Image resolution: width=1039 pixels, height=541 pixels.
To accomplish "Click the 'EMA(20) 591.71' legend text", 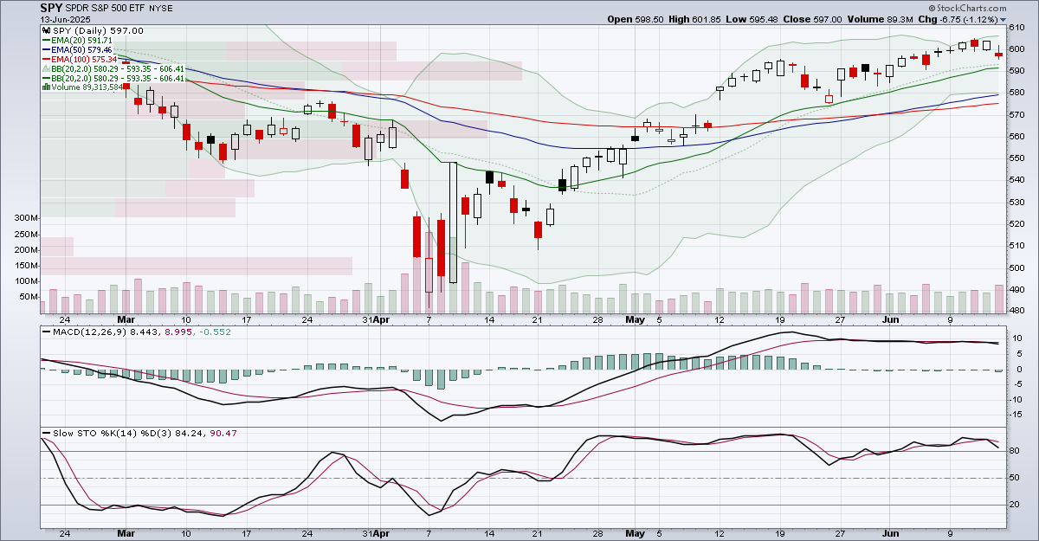I will [82, 40].
